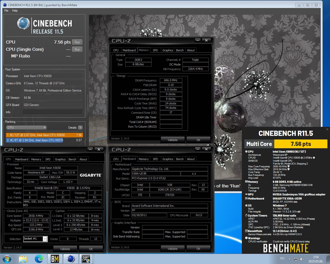Click Validate in the Memory CPU-Z window
The height and width of the screenshot is (264, 330).
click(172, 140)
